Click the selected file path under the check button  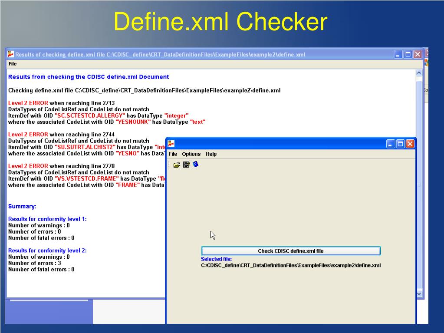291,265
